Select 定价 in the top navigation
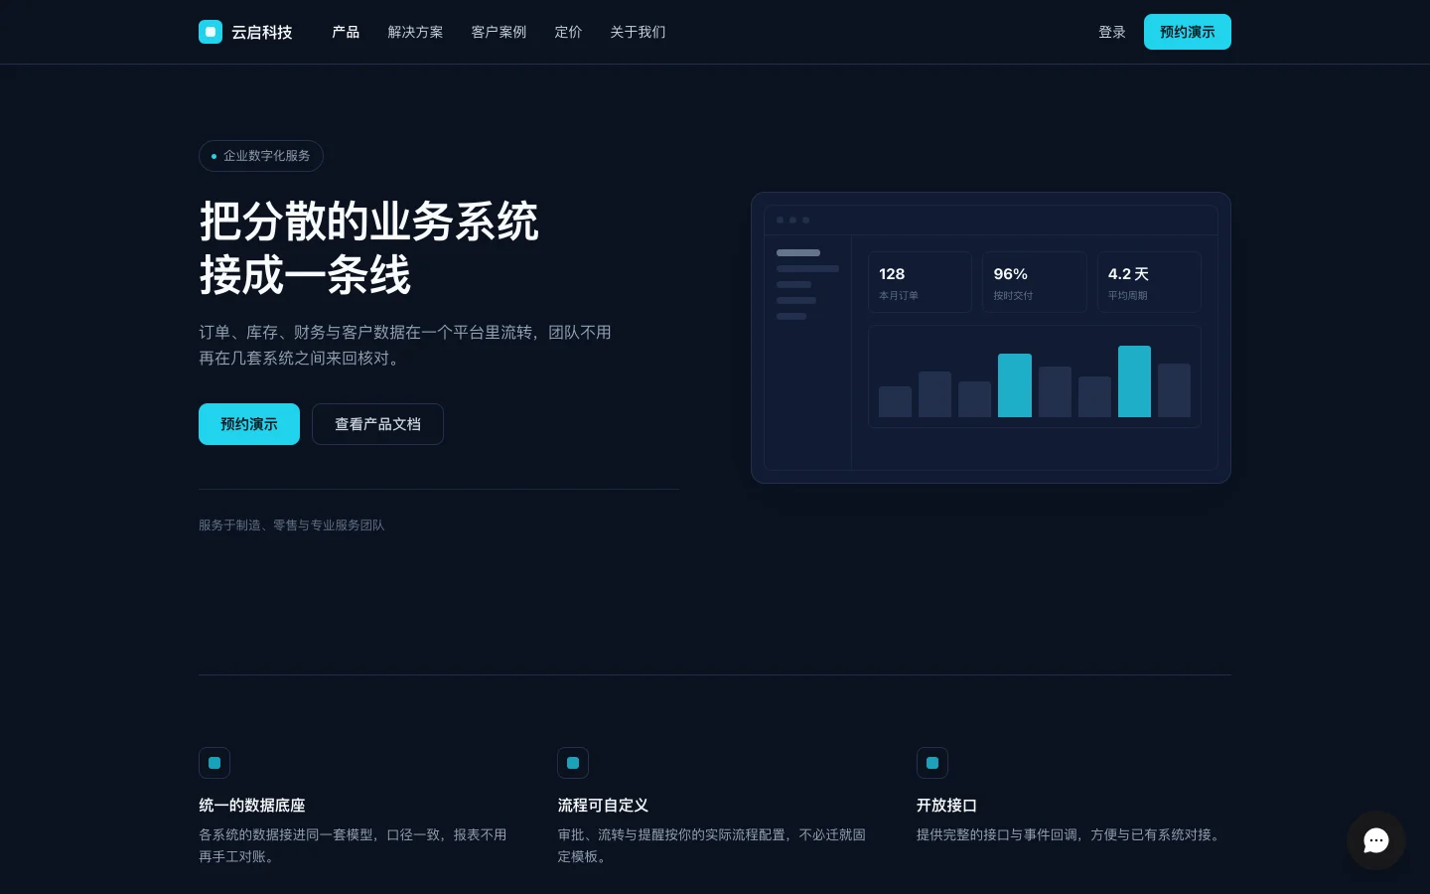The width and height of the screenshot is (1430, 894). (568, 32)
